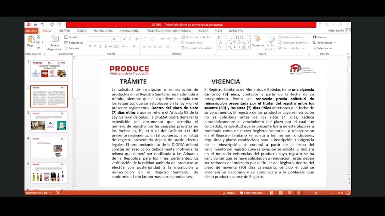
Task: Open the Relleno de forma dropdown
Action: click(x=292, y=37)
